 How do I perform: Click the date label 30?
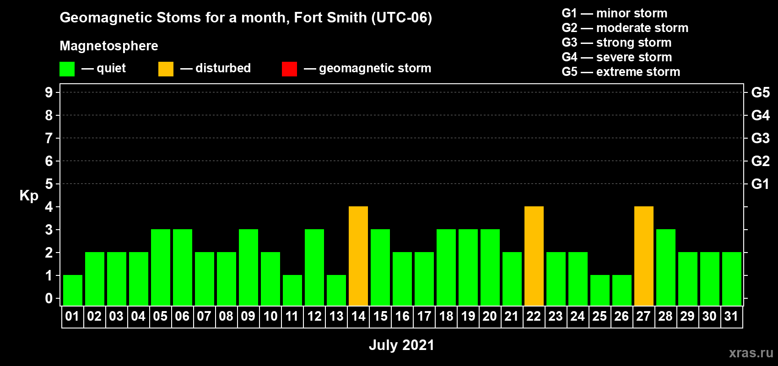tap(709, 316)
